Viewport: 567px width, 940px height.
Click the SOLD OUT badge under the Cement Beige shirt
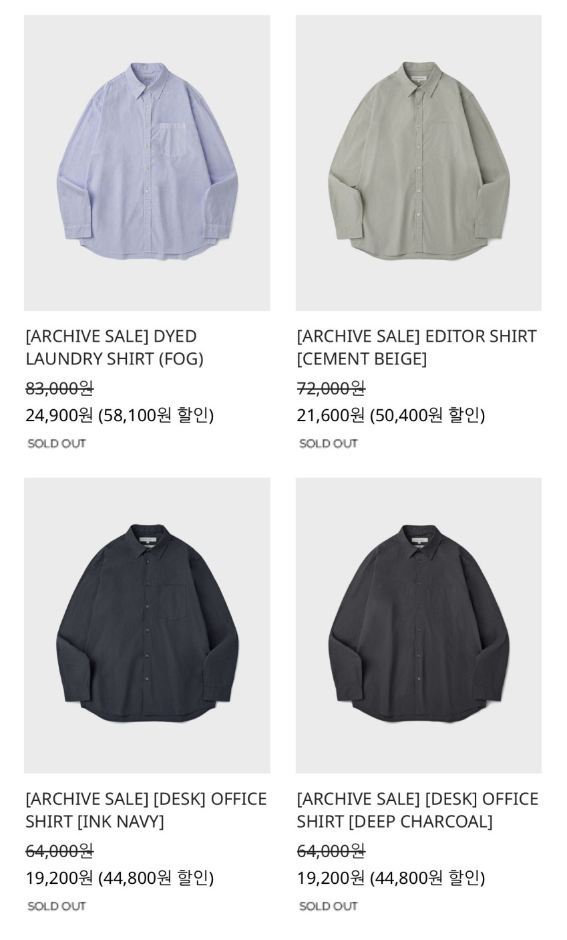[329, 443]
